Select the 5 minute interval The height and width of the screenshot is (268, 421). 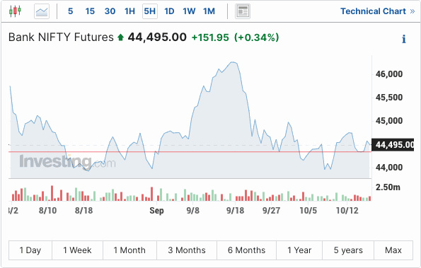[x=70, y=11]
